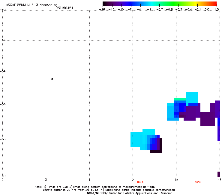This screenshot has width=222, height=195.
Task: Click the -60 latitude axis label
Action: coord(3,176)
